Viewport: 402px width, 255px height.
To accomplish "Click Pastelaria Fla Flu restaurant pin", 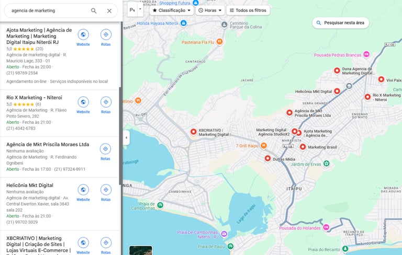I will (x=219, y=41).
